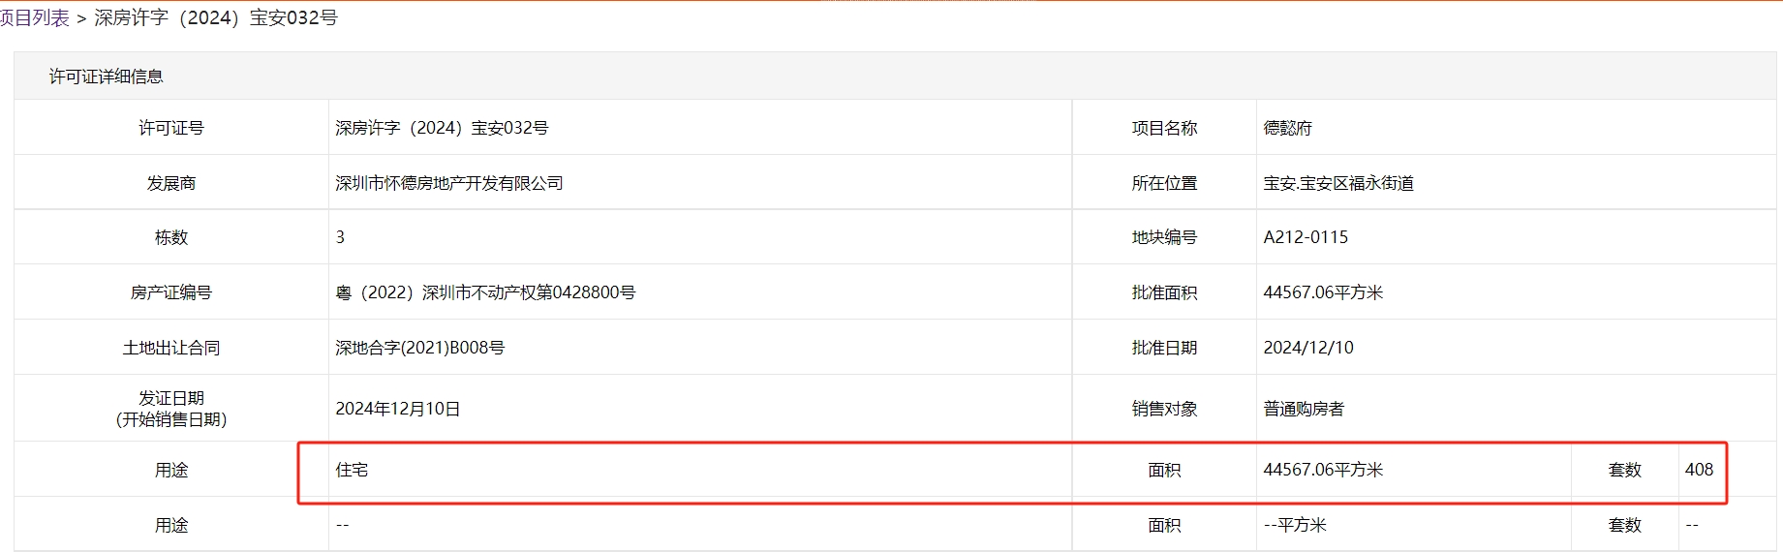Click the 发证日期(开始销售日期) label

point(171,409)
